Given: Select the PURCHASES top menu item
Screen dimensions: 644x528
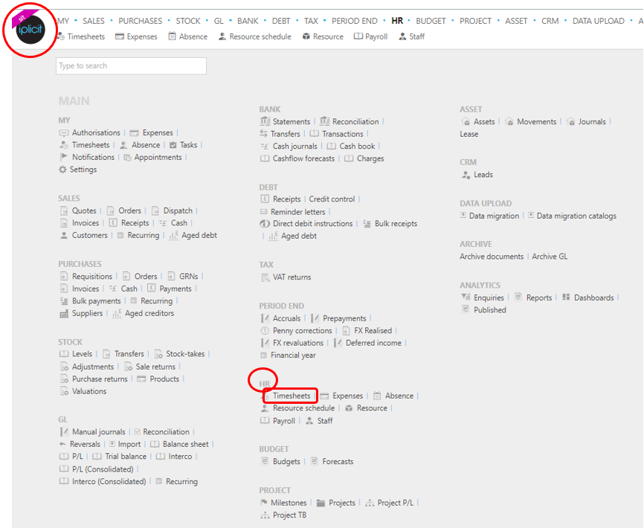Looking at the screenshot, I should click(x=140, y=21).
